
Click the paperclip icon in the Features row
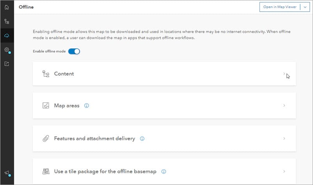46,138
